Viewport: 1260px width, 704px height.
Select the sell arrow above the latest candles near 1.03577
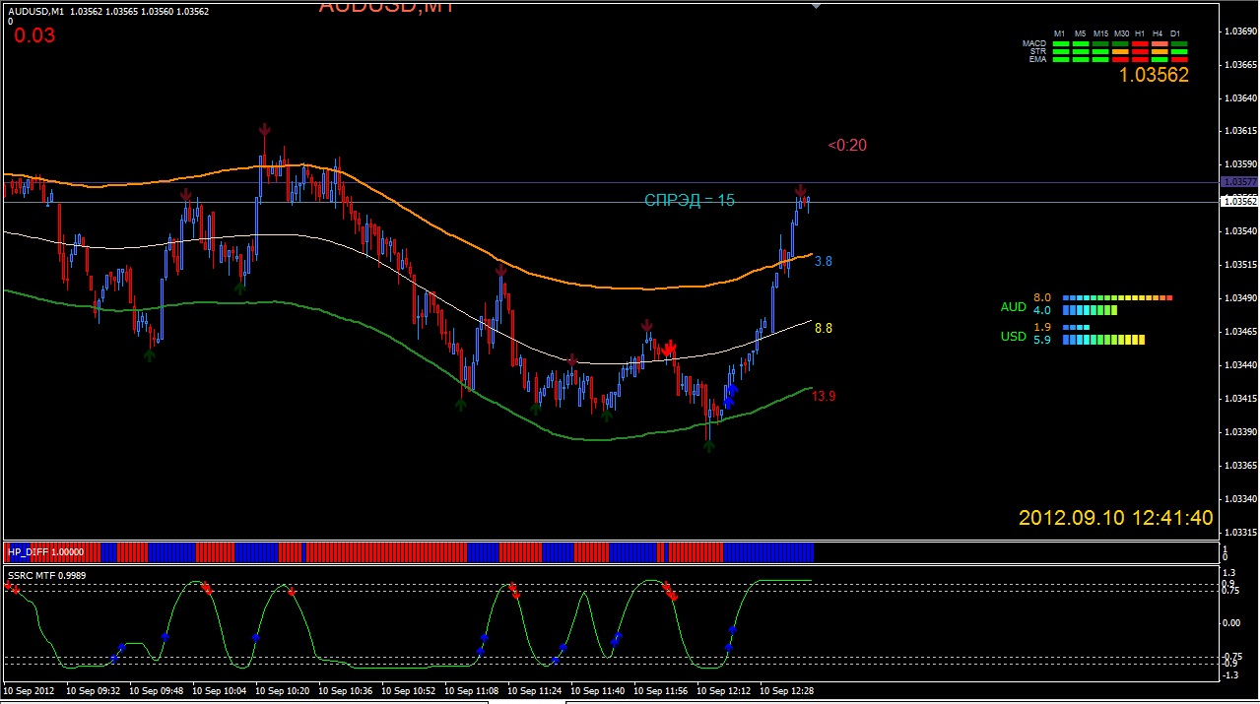(x=801, y=190)
